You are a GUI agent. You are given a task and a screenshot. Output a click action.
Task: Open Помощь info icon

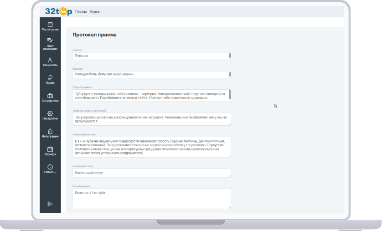click(x=50, y=167)
